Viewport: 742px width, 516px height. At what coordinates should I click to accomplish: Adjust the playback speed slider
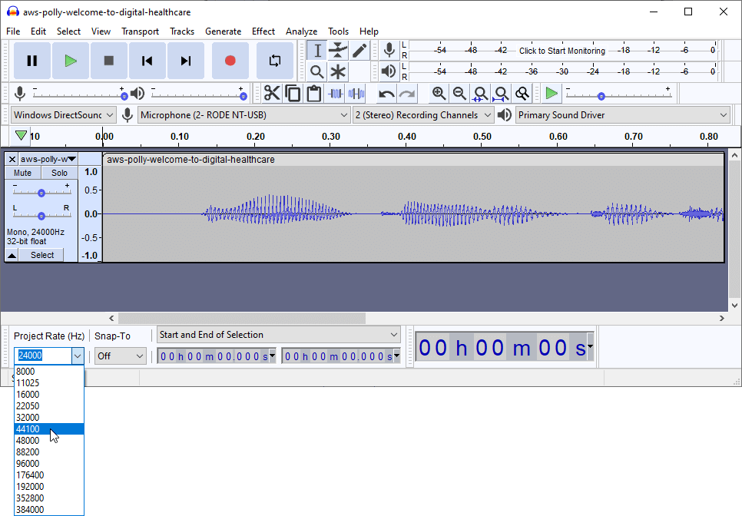pos(601,96)
